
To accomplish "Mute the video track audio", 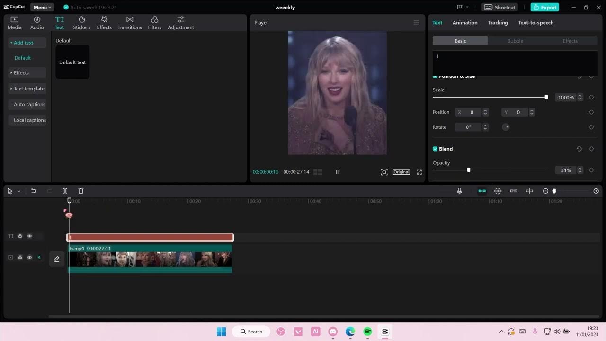I will [39, 258].
